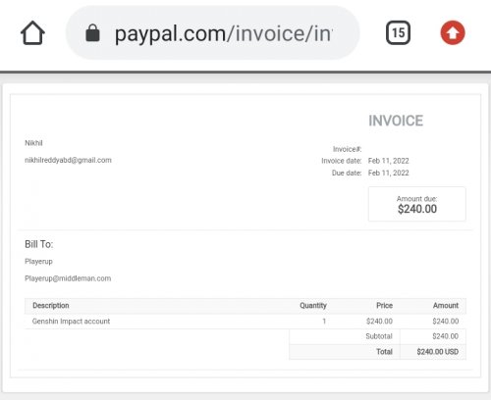Click the padlock site security icon
Screen dimensions: 491x400
(92, 33)
